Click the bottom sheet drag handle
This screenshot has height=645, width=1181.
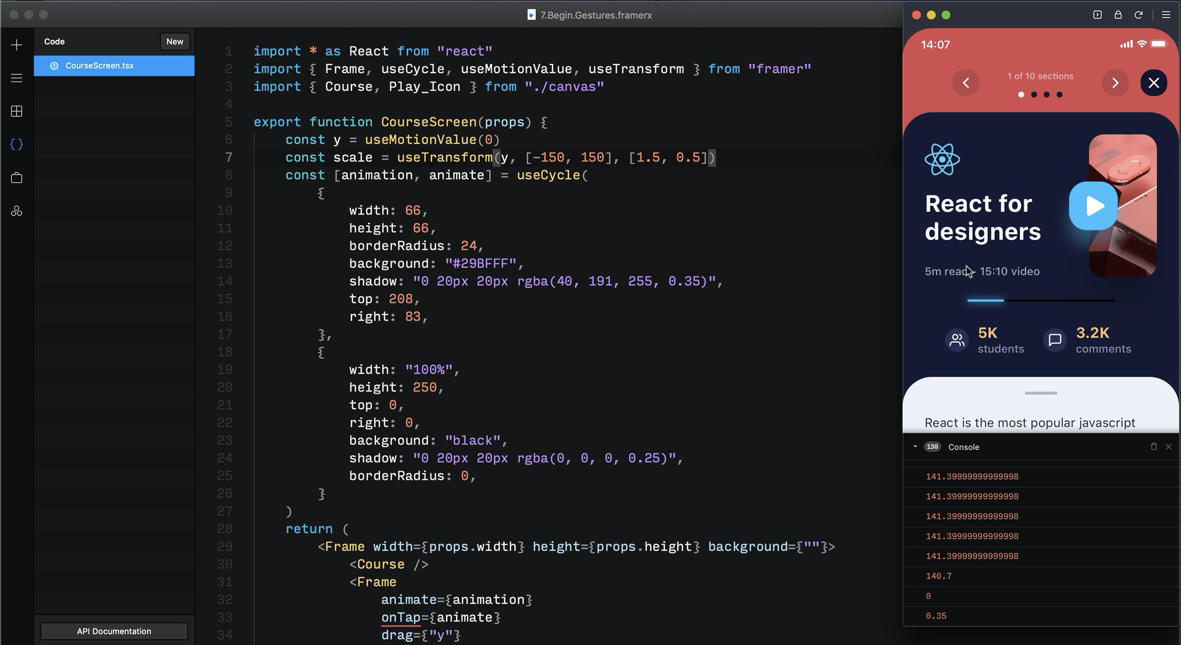1041,393
